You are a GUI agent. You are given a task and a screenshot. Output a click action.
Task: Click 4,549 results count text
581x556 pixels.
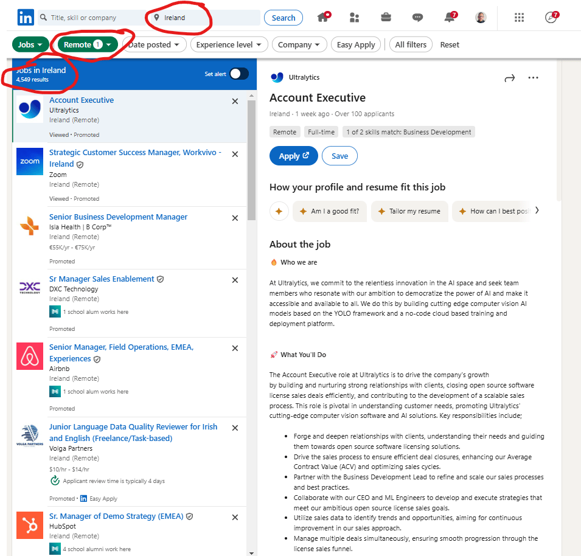click(x=32, y=79)
